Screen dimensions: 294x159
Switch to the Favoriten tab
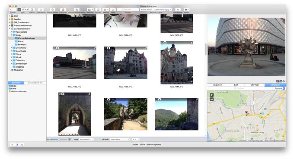click(16, 83)
